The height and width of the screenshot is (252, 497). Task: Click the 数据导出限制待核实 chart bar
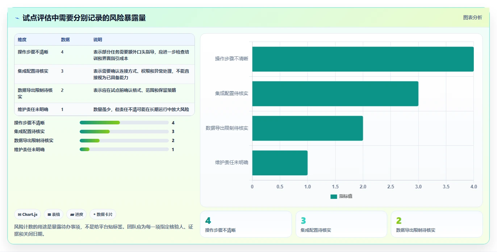coord(308,128)
